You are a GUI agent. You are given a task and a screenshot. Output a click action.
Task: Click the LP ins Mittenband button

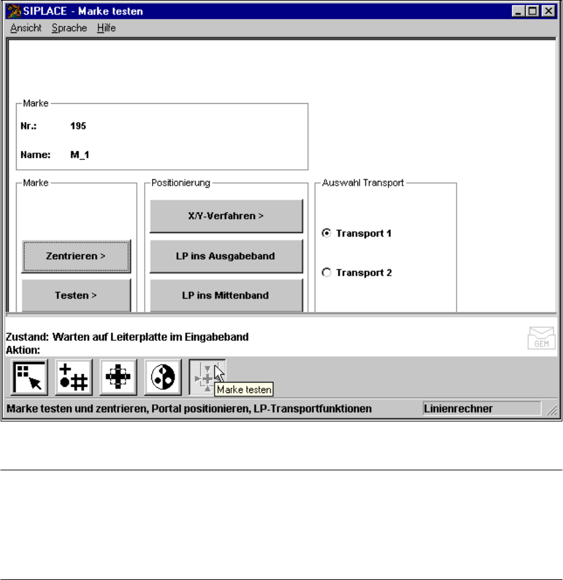[226, 295]
